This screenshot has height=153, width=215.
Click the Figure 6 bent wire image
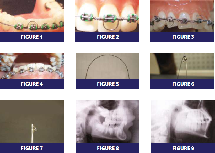click(182, 66)
